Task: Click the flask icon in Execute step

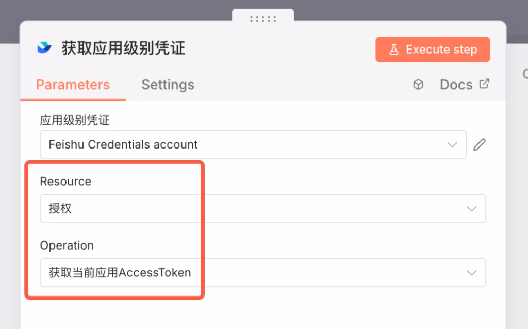Action: tap(394, 50)
